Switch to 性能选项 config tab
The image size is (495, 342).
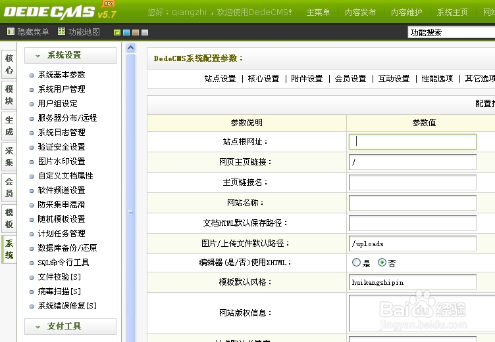point(437,79)
